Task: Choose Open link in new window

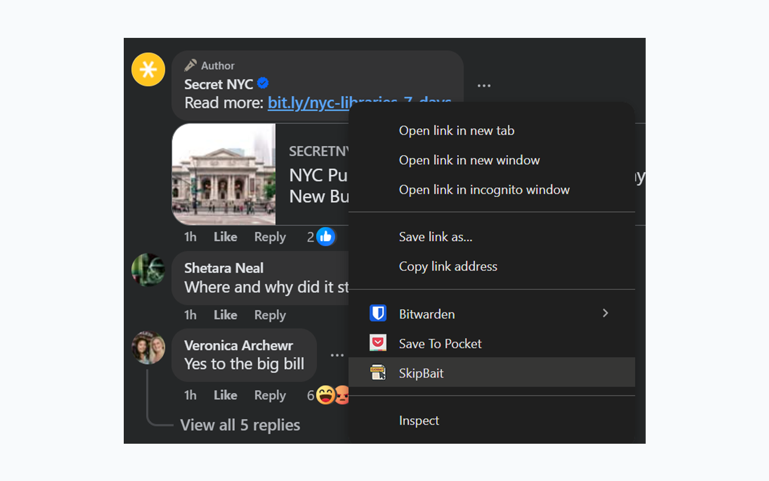Action: [491, 160]
